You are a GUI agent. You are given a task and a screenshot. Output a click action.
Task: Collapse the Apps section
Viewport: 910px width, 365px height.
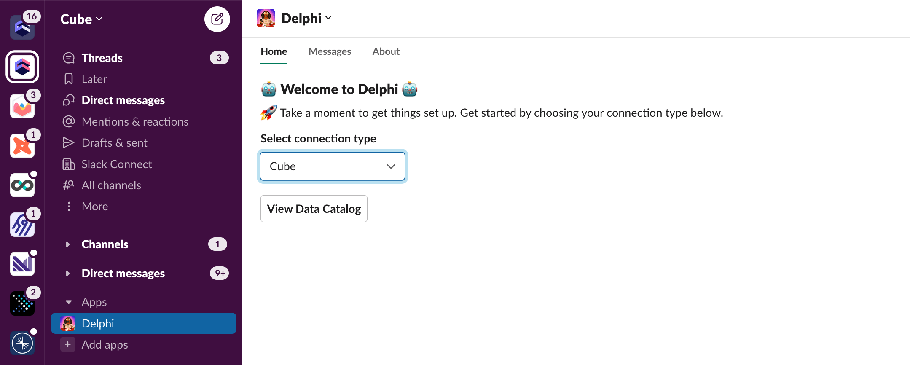pos(69,302)
